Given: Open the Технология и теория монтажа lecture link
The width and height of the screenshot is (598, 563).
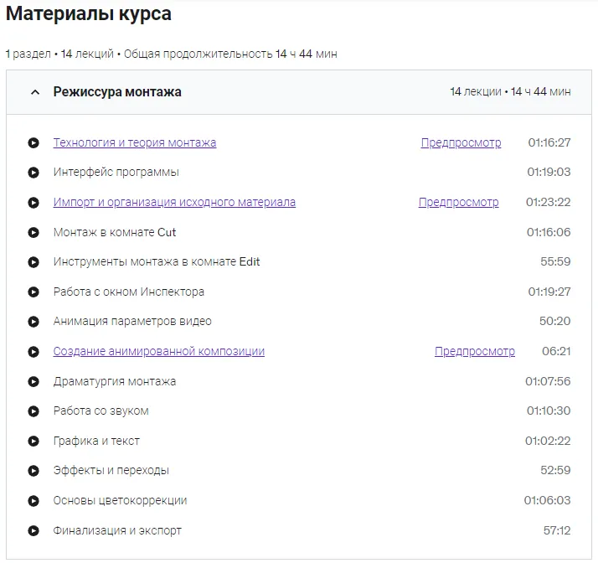Looking at the screenshot, I should 135,142.
